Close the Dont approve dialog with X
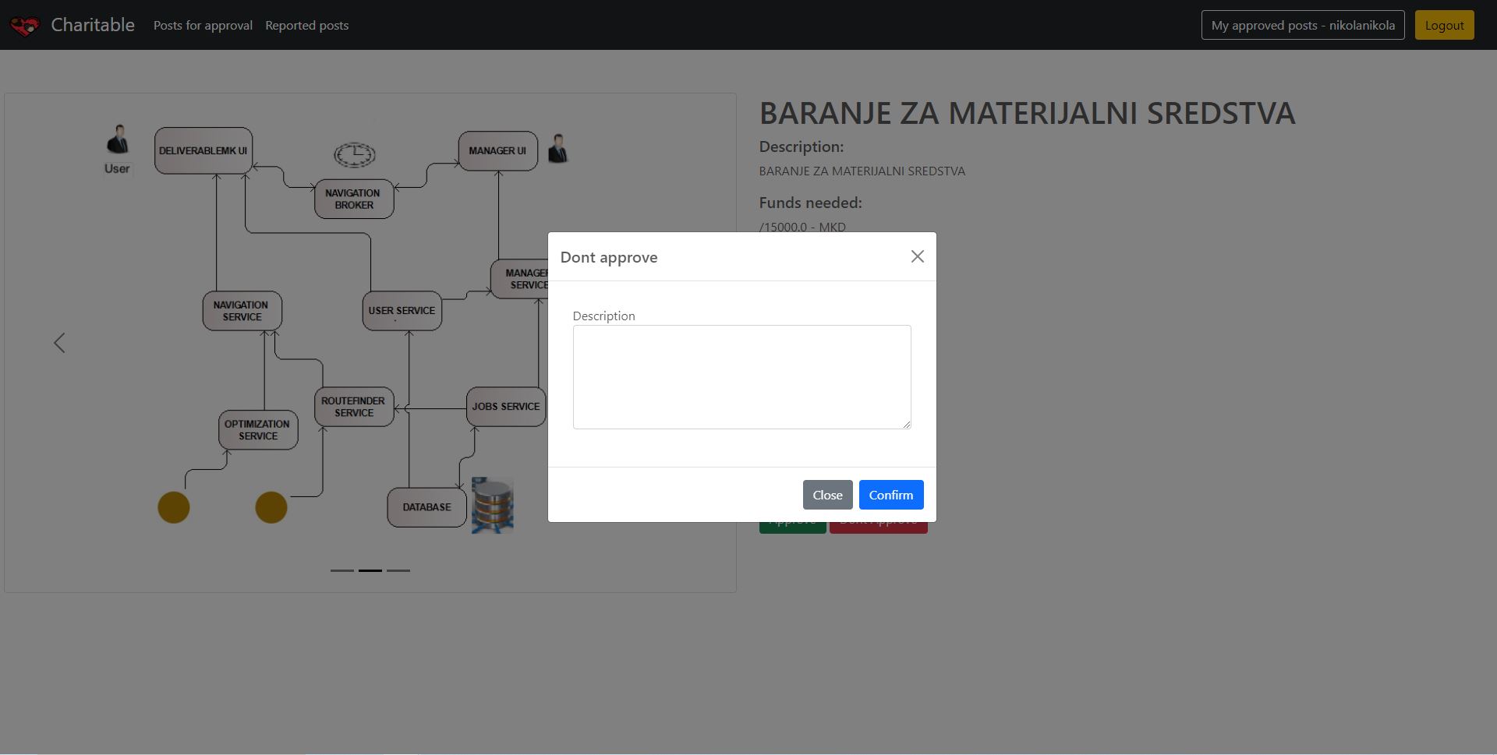 [x=917, y=257]
